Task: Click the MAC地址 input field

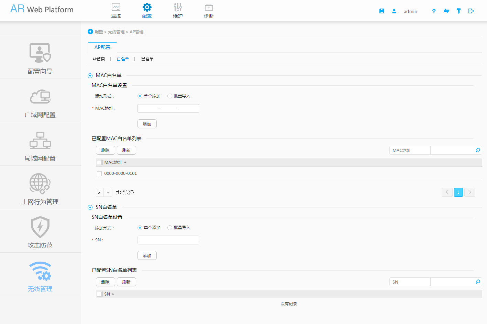Action: pyautogui.click(x=168, y=108)
